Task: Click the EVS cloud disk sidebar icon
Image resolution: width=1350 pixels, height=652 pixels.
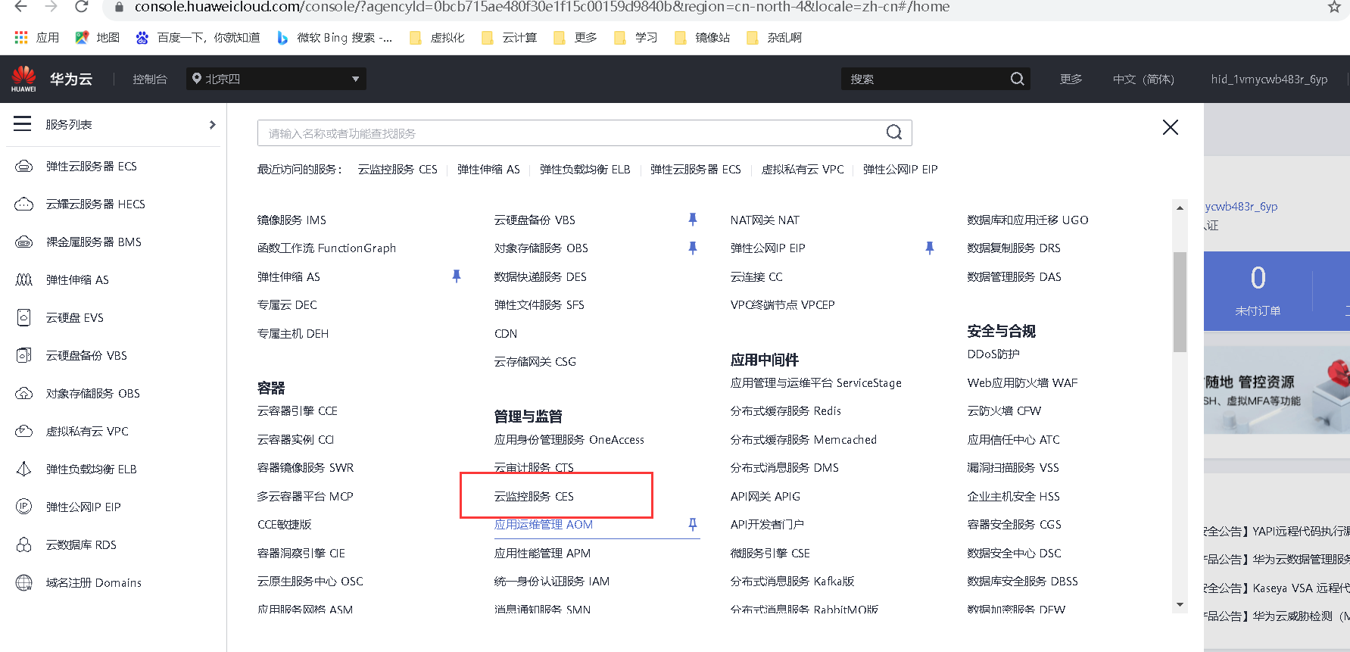Action: click(x=24, y=318)
